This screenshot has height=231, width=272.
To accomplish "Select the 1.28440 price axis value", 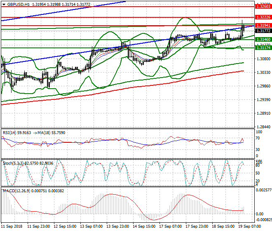I will coord(263,127).
